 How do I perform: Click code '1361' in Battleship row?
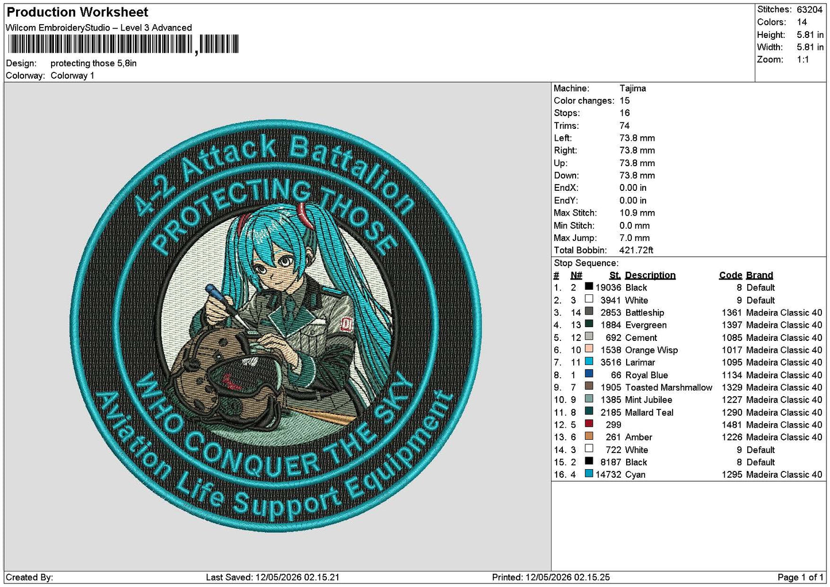(732, 313)
